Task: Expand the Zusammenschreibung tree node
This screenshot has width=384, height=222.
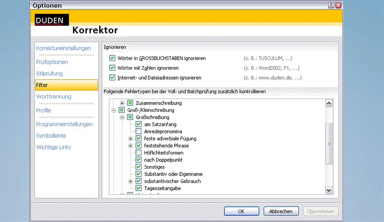Action: pos(122,103)
